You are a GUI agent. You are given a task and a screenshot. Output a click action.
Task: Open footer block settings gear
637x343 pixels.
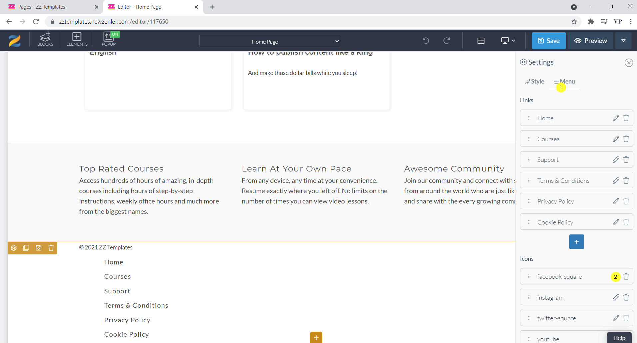click(x=14, y=248)
